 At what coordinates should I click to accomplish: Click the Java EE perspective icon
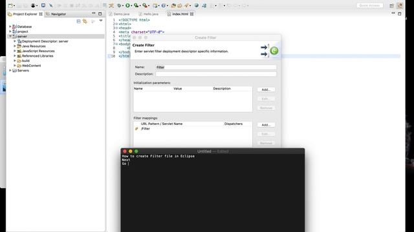point(400,5)
